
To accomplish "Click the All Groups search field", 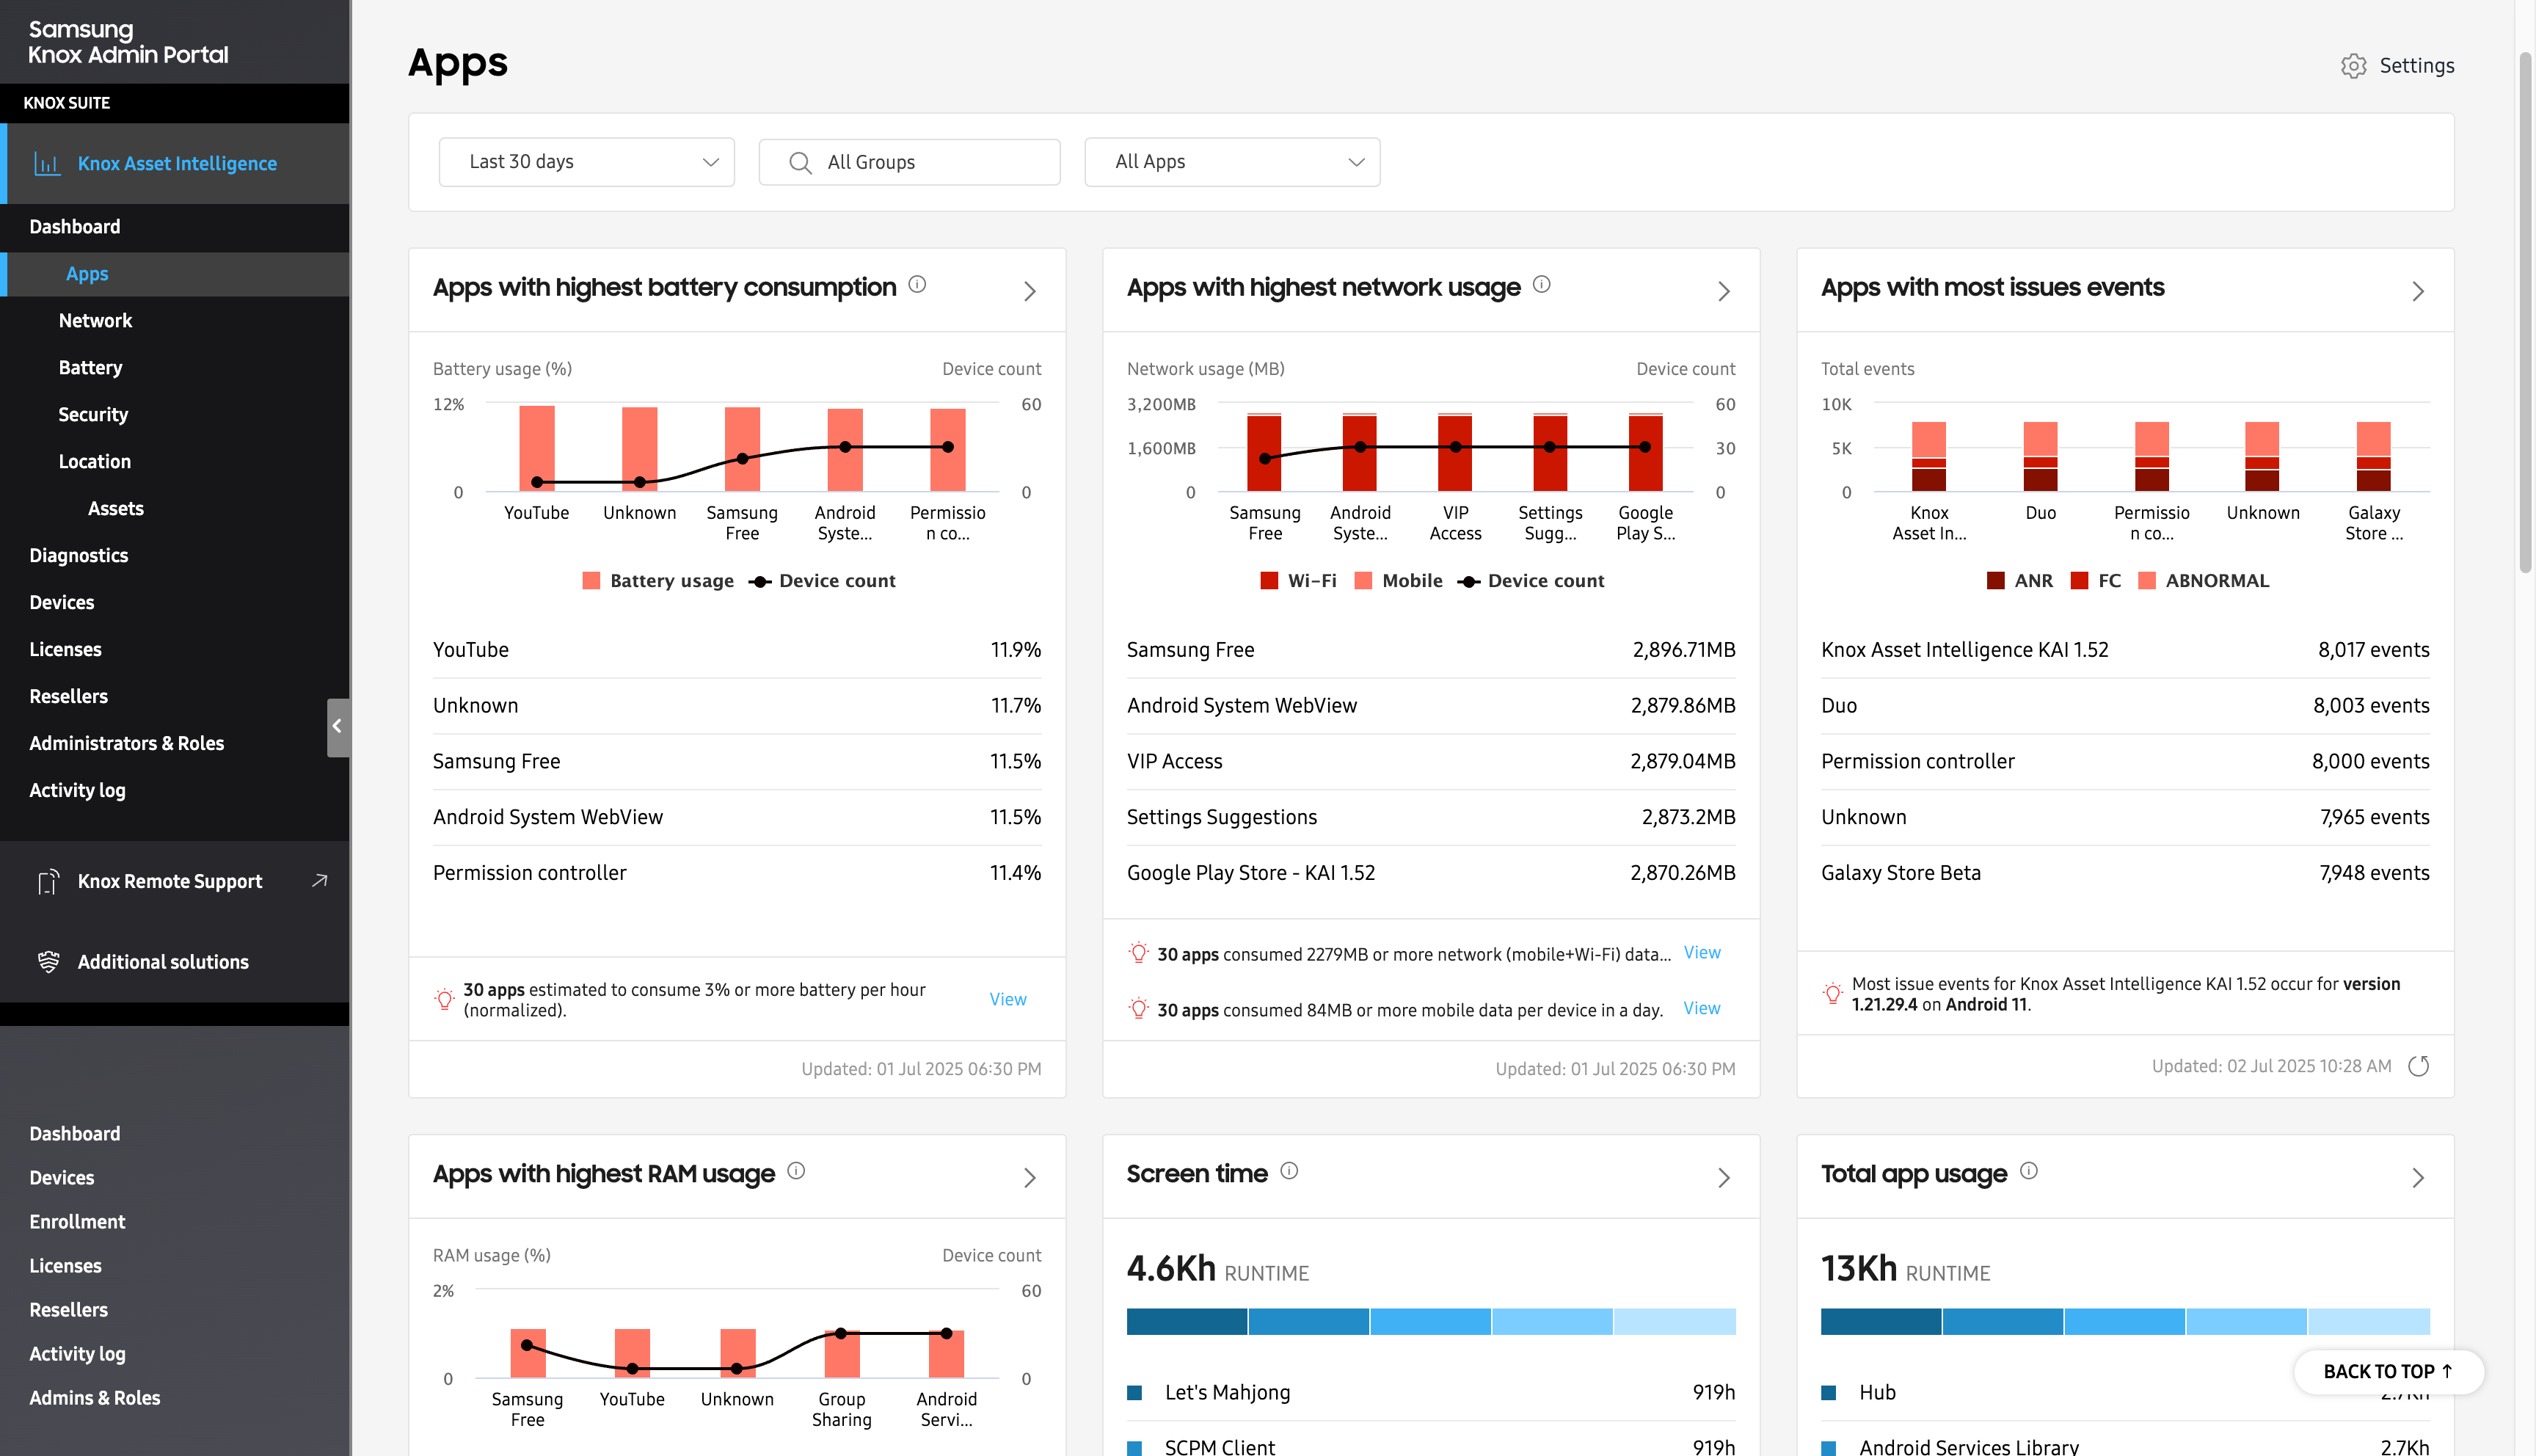I will click(908, 162).
